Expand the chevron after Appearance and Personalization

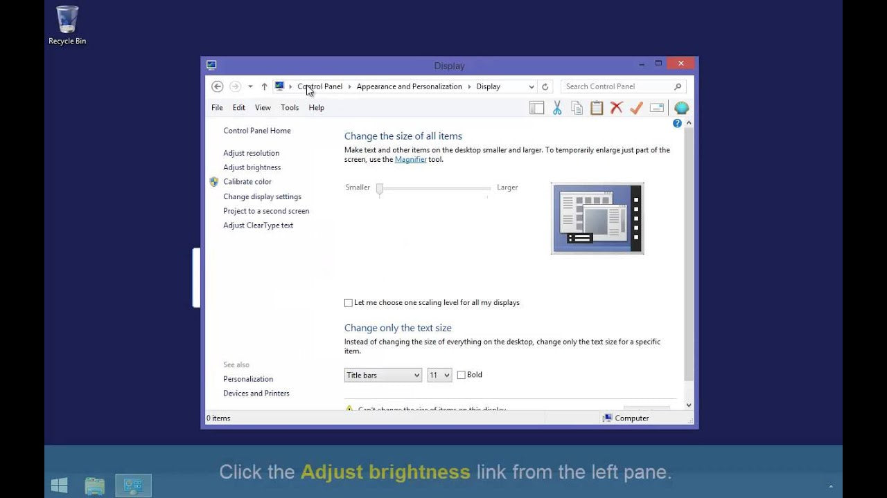[469, 86]
